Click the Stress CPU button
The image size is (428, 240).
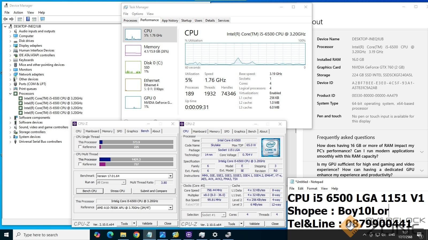pos(118,191)
